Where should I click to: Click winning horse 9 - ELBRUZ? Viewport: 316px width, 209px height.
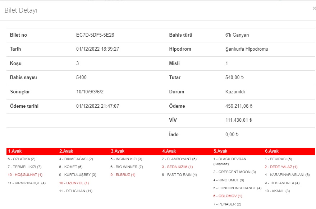(x=123, y=175)
